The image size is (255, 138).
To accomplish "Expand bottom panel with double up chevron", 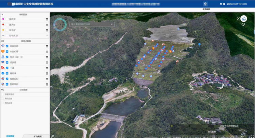I will [x=53, y=136].
